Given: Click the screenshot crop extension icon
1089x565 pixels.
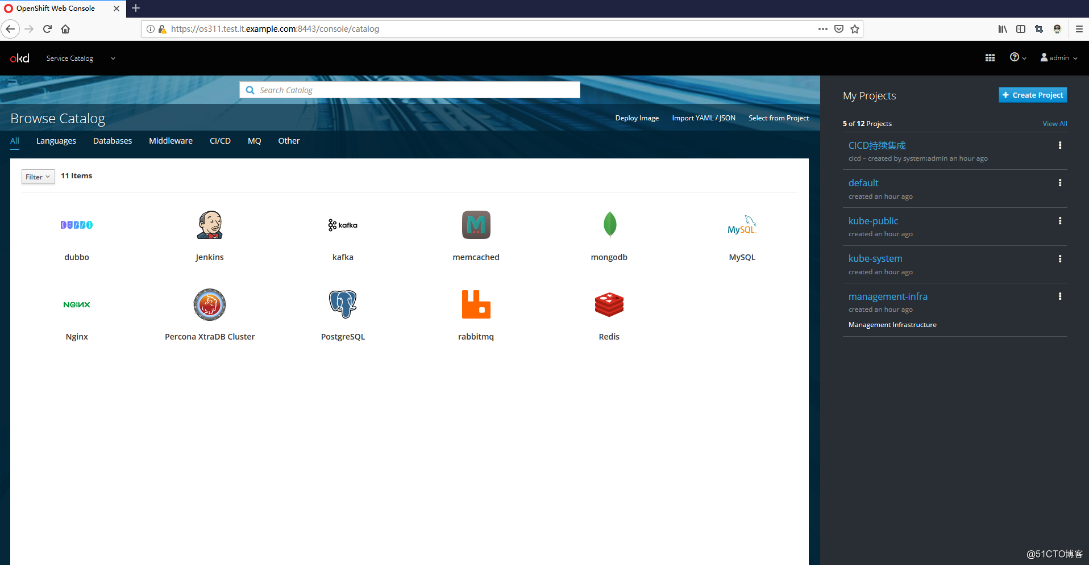Looking at the screenshot, I should [1039, 29].
